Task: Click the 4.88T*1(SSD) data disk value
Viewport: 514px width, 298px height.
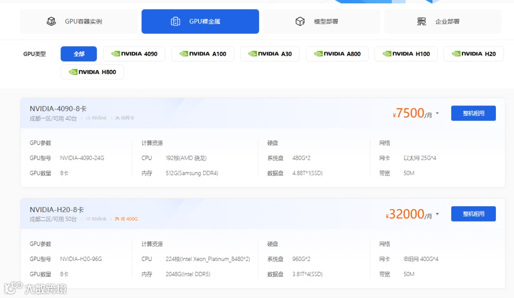Action: coord(307,173)
